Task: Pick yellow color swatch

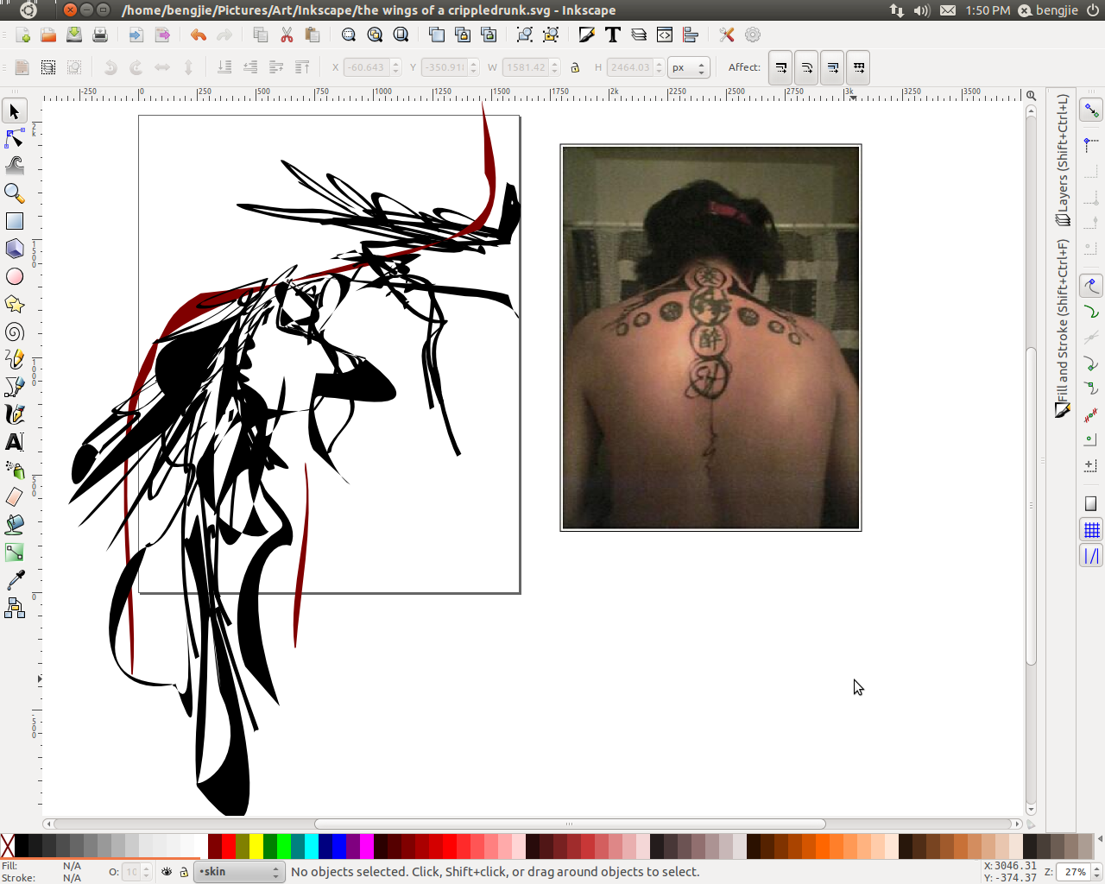Action: [256, 846]
